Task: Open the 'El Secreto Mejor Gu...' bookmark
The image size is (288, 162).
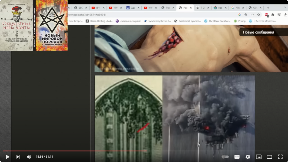Action: point(263,21)
